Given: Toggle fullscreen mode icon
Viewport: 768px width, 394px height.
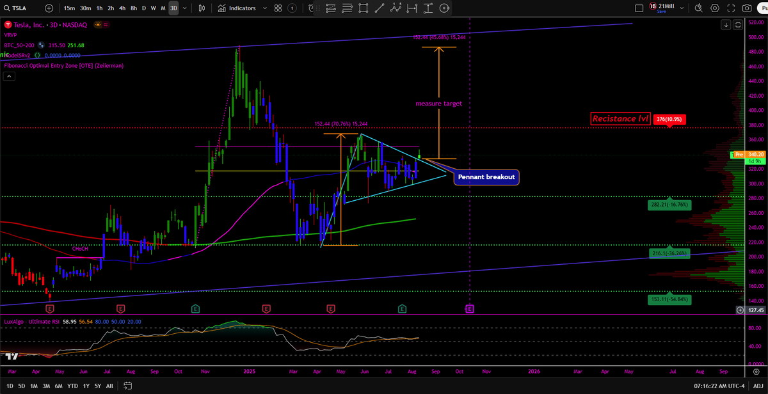Looking at the screenshot, I should tap(731, 8).
